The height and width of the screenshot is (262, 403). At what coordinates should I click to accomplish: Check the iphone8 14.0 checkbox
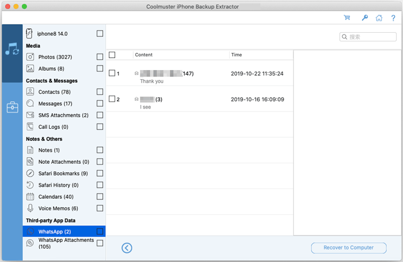pyautogui.click(x=100, y=33)
